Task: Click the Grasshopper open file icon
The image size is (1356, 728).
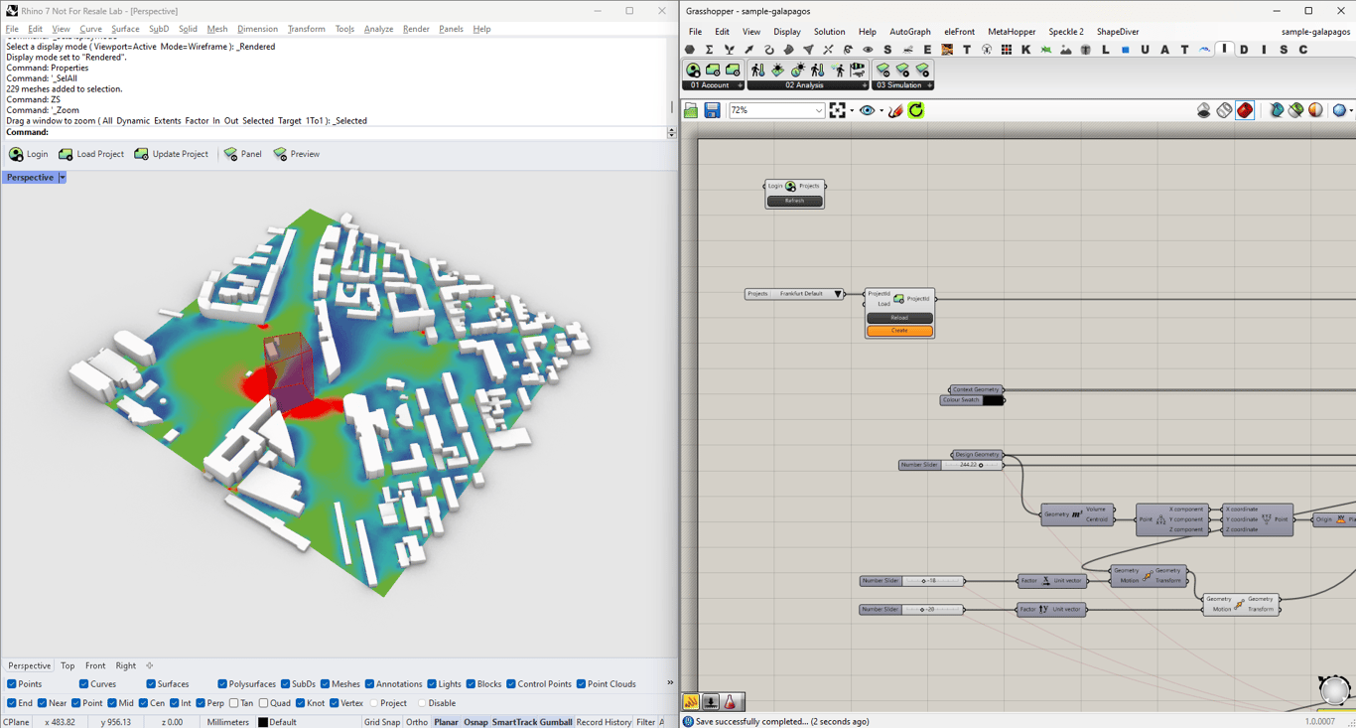Action: [x=691, y=110]
